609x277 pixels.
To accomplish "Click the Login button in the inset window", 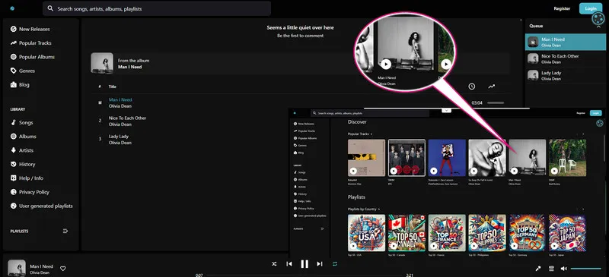I will click(x=596, y=113).
